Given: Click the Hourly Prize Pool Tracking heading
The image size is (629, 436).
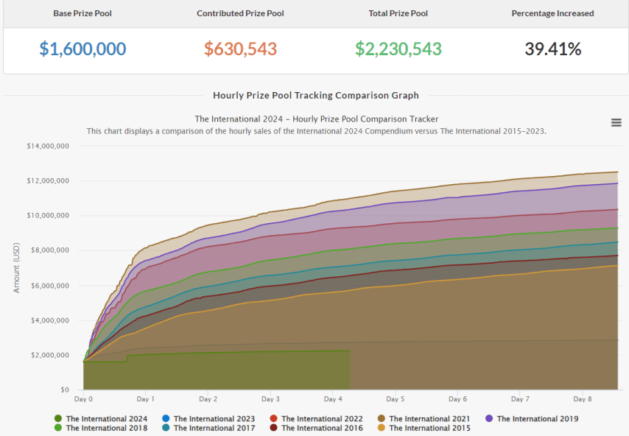Looking at the screenshot, I should [x=315, y=96].
